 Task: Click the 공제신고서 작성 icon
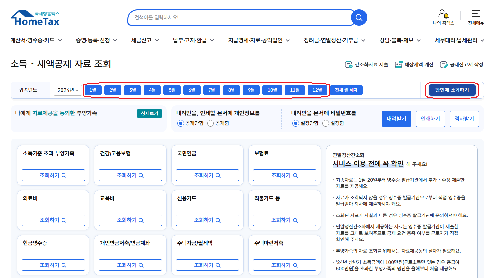(x=444, y=64)
